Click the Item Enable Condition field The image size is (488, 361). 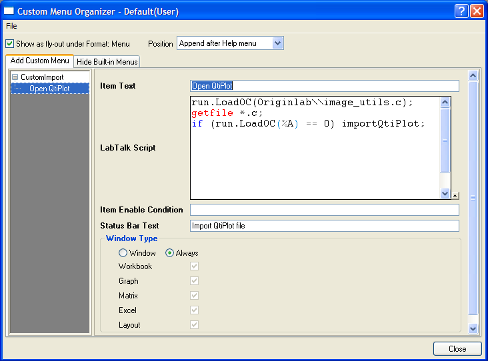325,210
